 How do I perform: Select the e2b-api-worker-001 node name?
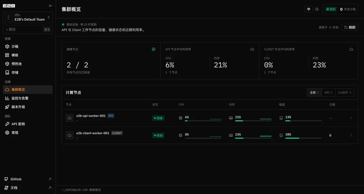91,116
